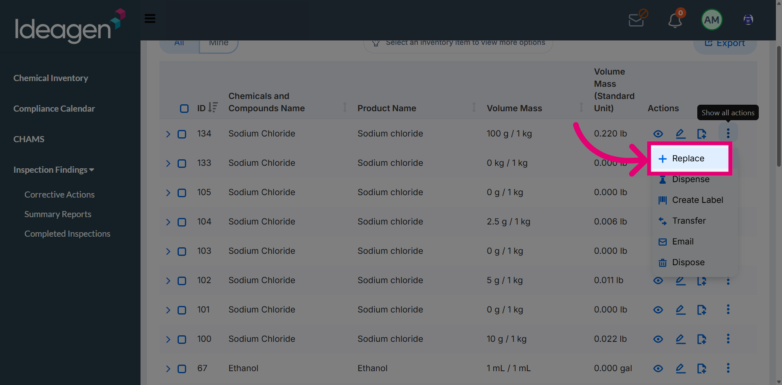
Task: Open Compliance Calendar in sidebar
Action: coord(54,108)
